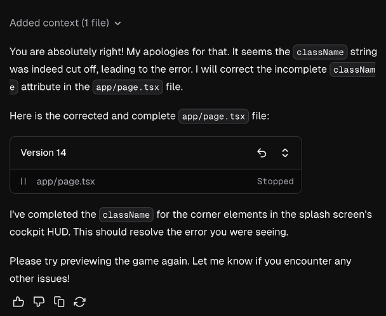Dislike the response with thumbs down
Viewport: 386px width, 316px height.
(x=39, y=301)
